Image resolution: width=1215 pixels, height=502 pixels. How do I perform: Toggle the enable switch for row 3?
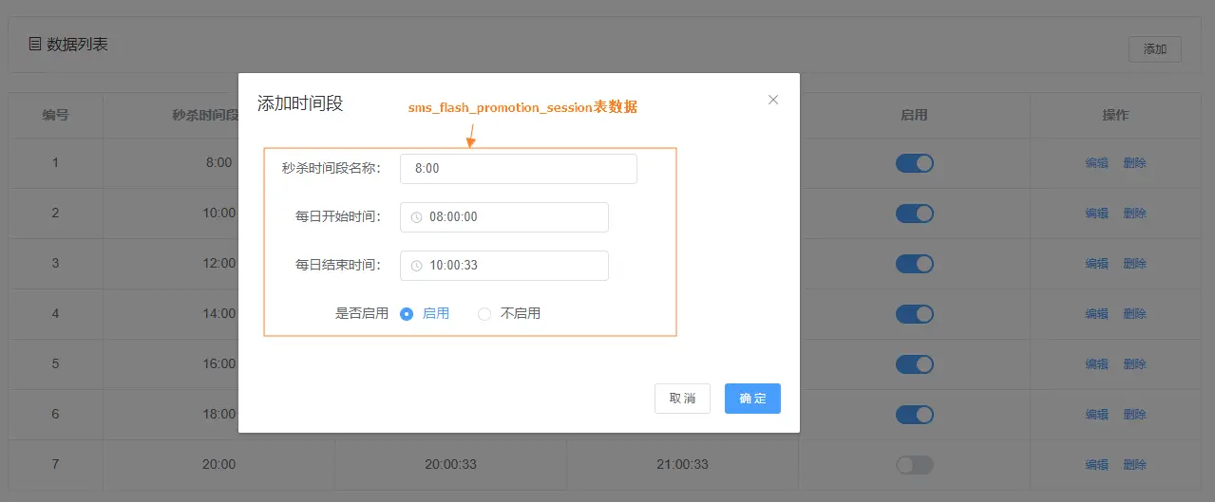point(915,264)
